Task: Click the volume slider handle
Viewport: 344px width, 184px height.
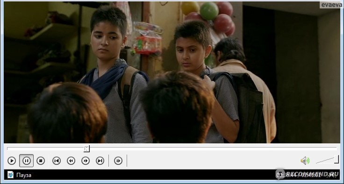Action: click(337, 159)
